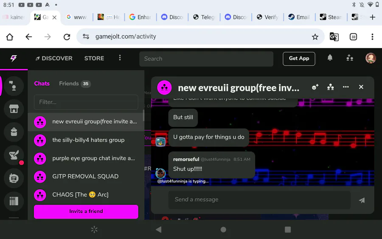Focus the Send a message box
The height and width of the screenshot is (239, 382).
tap(259, 200)
